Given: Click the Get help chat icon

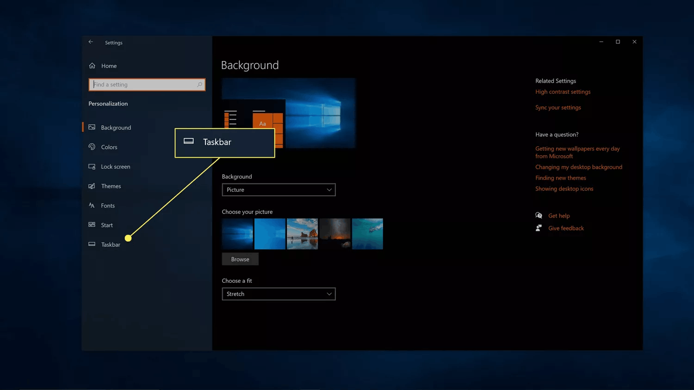Looking at the screenshot, I should 539,215.
